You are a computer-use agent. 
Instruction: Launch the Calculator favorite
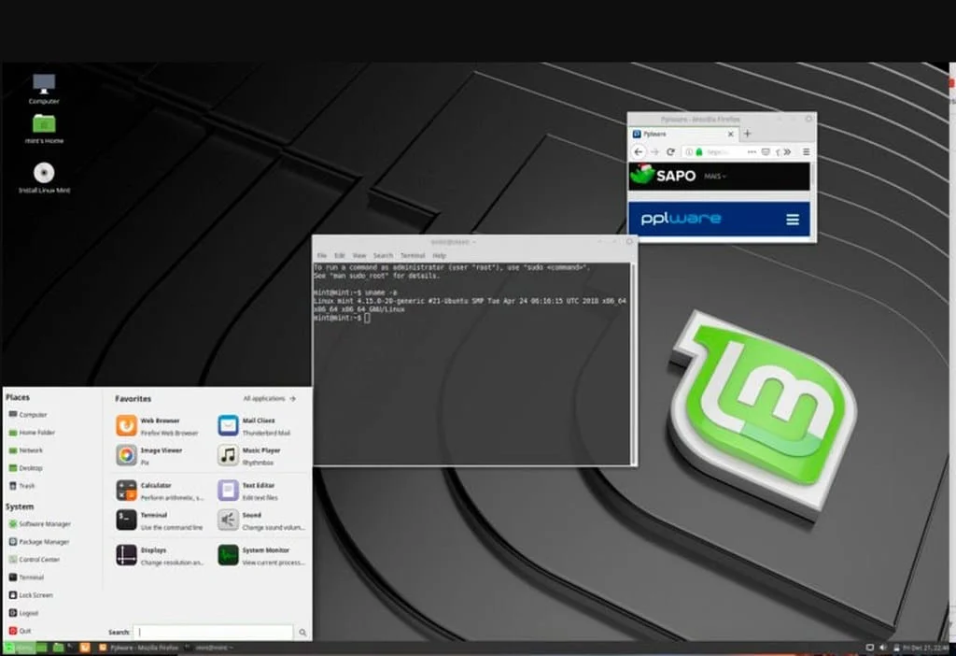point(160,491)
